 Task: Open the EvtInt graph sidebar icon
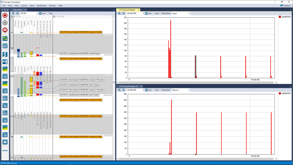(5, 127)
